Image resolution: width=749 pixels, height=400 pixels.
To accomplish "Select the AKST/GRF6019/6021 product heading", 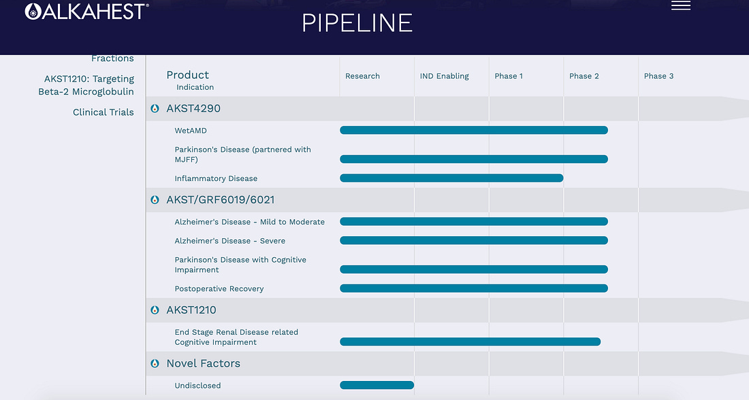I will coord(220,199).
